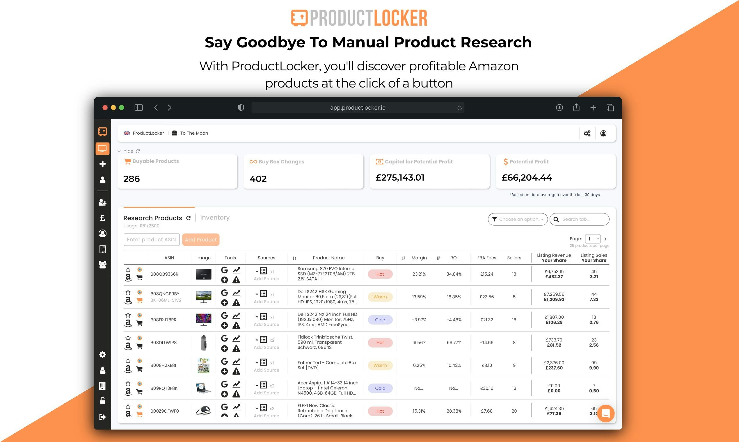
Task: Click the Keepa circle icon for B09RQT3F8K
Action: point(139,384)
